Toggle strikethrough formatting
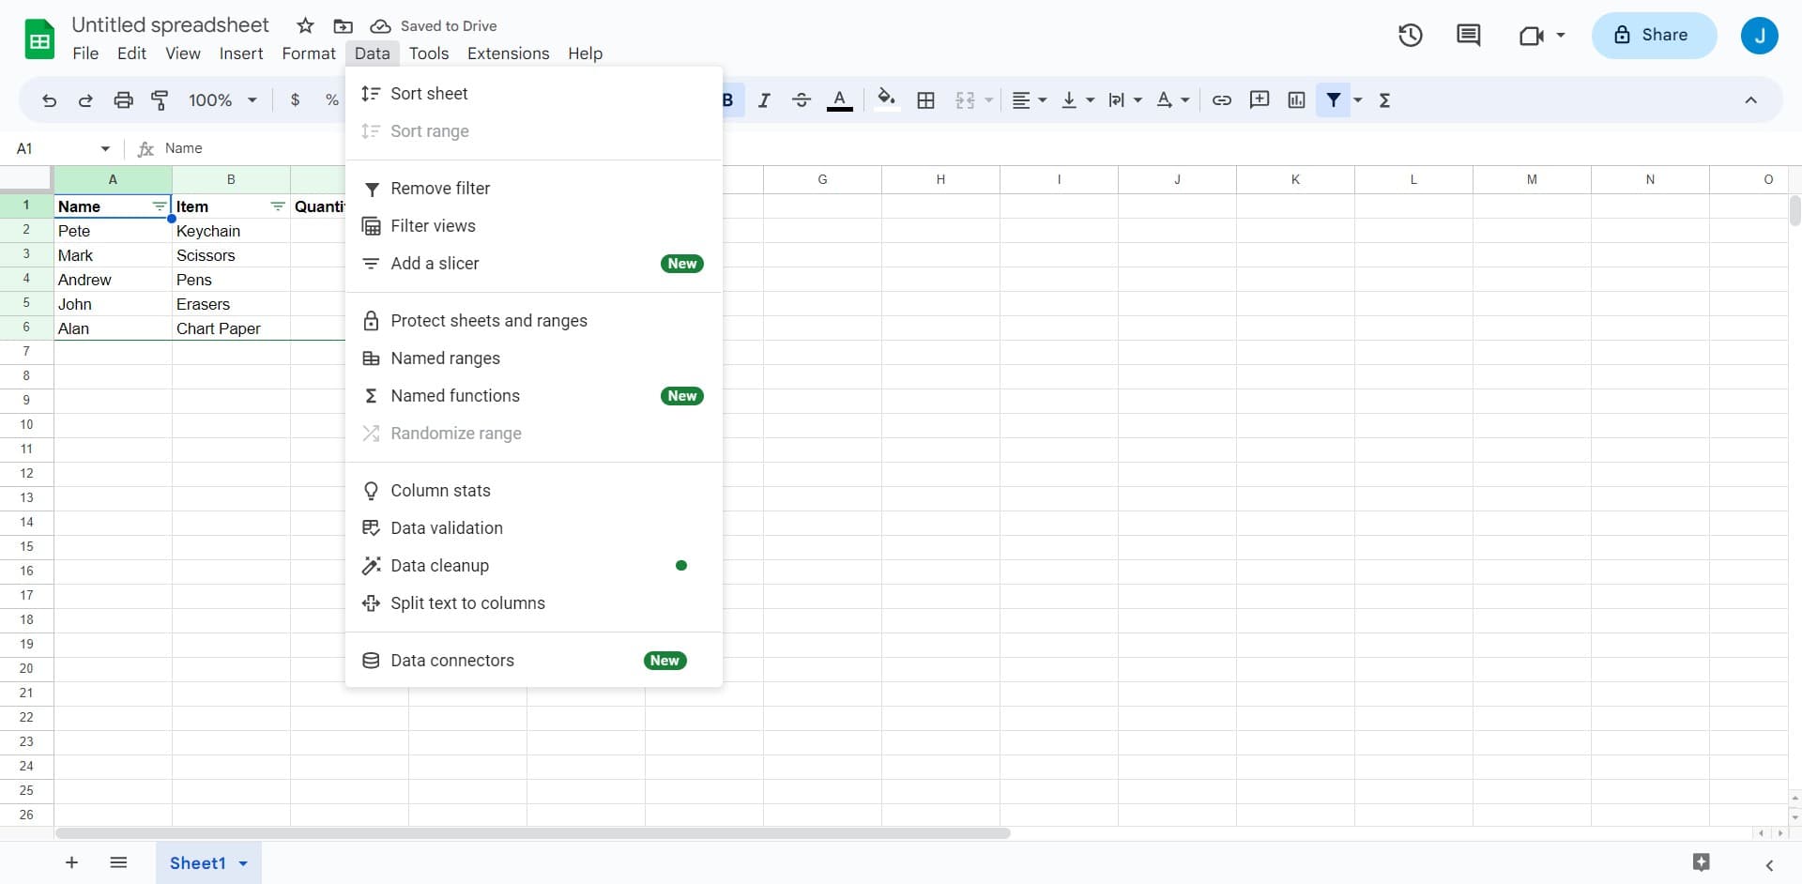The image size is (1802, 884). 802,99
